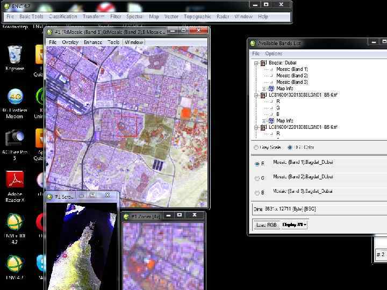
Task: Click the Bagdat_Dubai file icon in the bands list
Action: coord(263,63)
